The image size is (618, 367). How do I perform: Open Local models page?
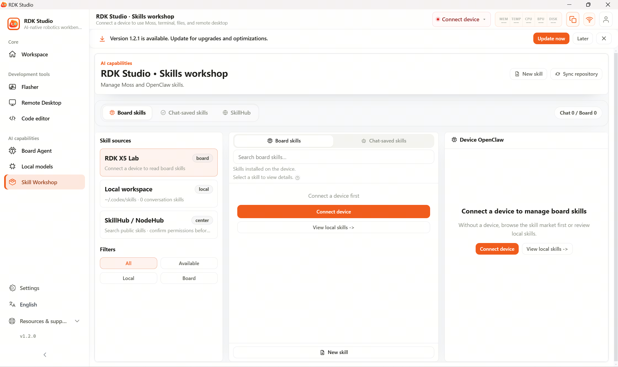pos(44,167)
